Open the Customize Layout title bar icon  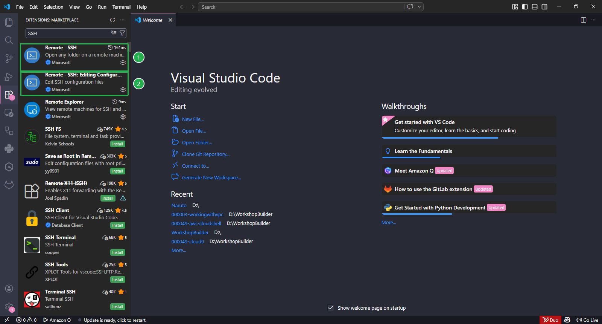[x=515, y=7]
